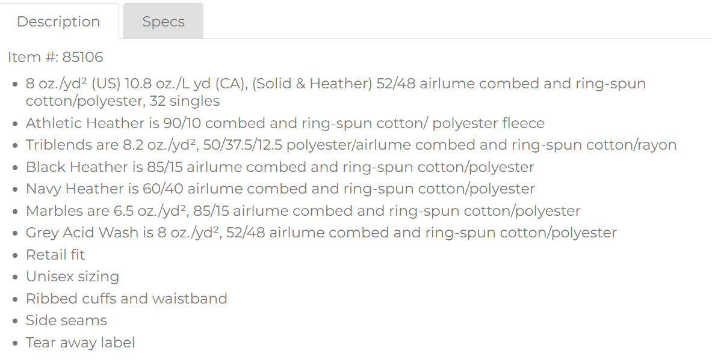Click the "Unisex sizing" bullet text

(x=72, y=276)
